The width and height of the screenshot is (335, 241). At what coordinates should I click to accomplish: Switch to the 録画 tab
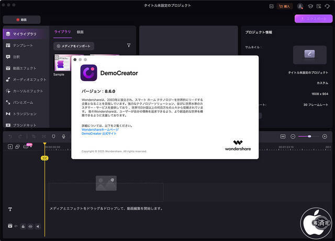pos(80,32)
